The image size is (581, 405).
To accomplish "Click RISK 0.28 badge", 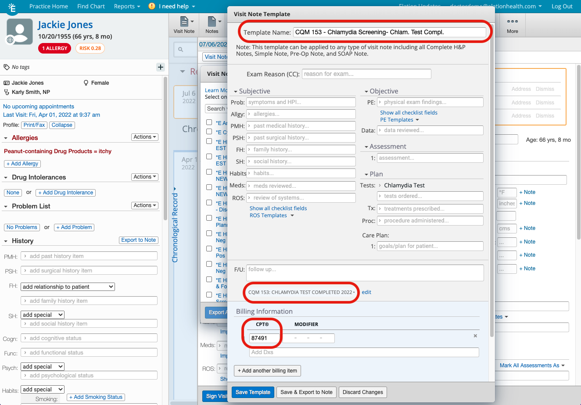I will click(x=90, y=48).
